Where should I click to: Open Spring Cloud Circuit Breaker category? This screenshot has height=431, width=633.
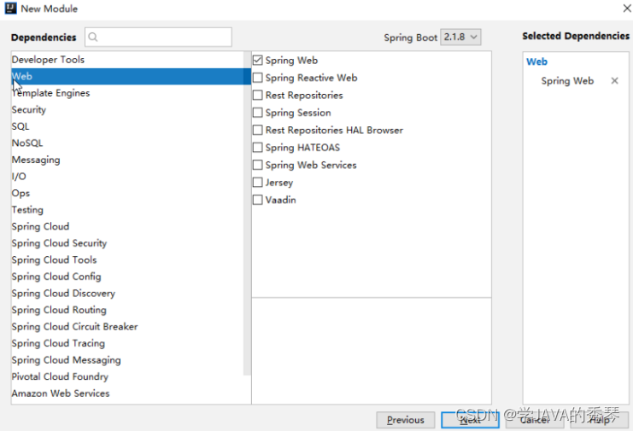[x=127, y=327]
